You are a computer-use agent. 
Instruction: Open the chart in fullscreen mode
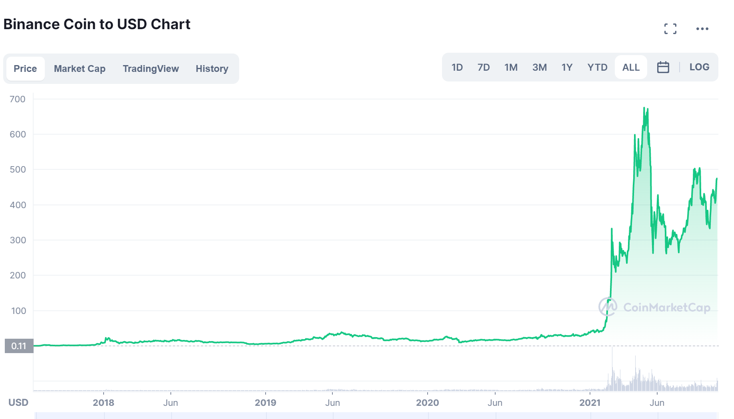[x=670, y=29]
